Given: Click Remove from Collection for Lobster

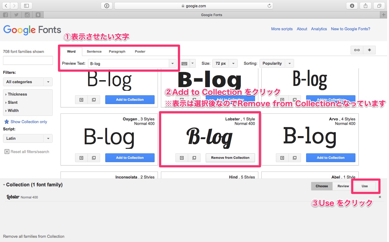Looking at the screenshot, I should pos(230,158).
